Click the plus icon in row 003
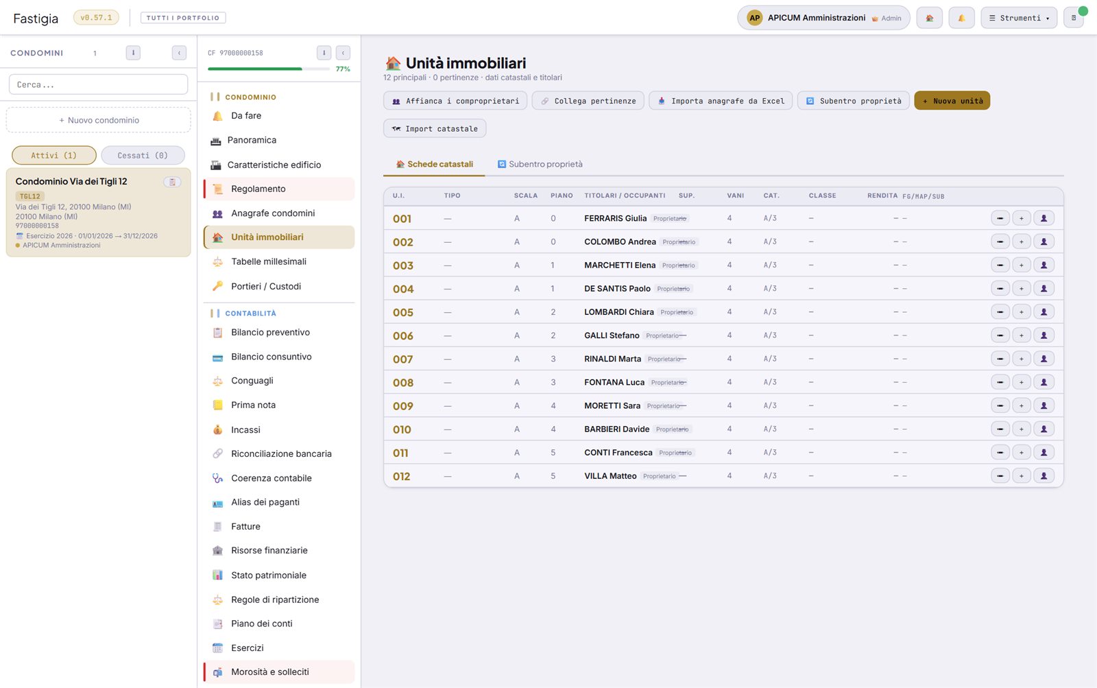 [x=1022, y=265]
